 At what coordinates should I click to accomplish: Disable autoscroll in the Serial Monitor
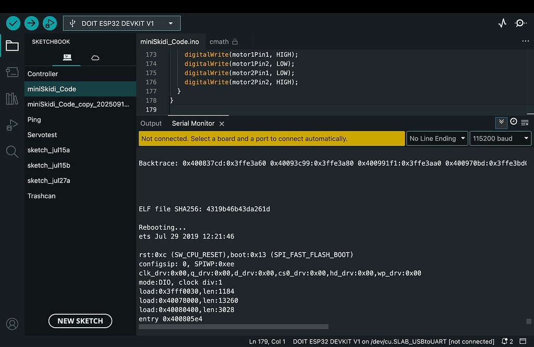[501, 122]
